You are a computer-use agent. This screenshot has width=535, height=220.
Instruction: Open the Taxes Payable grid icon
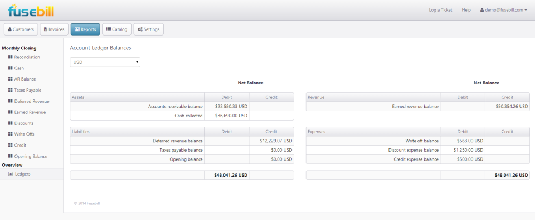[11, 90]
